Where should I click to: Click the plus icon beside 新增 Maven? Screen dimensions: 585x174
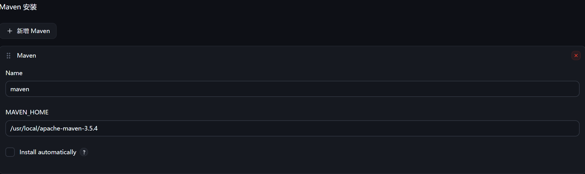[10, 31]
